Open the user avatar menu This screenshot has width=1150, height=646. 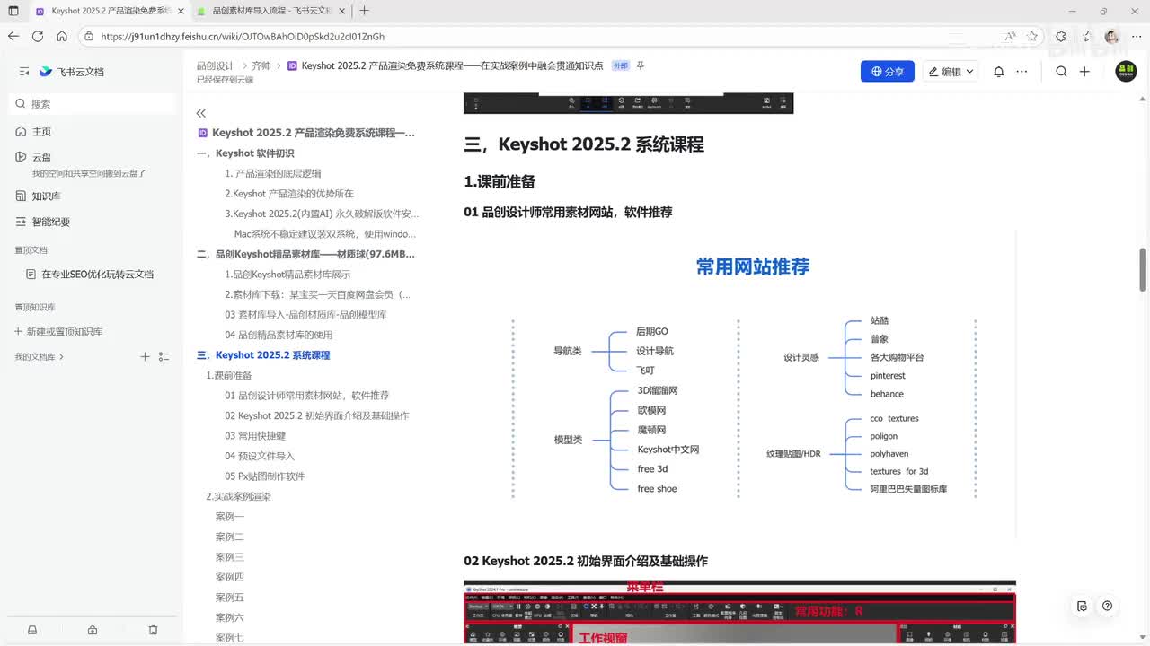(1126, 71)
